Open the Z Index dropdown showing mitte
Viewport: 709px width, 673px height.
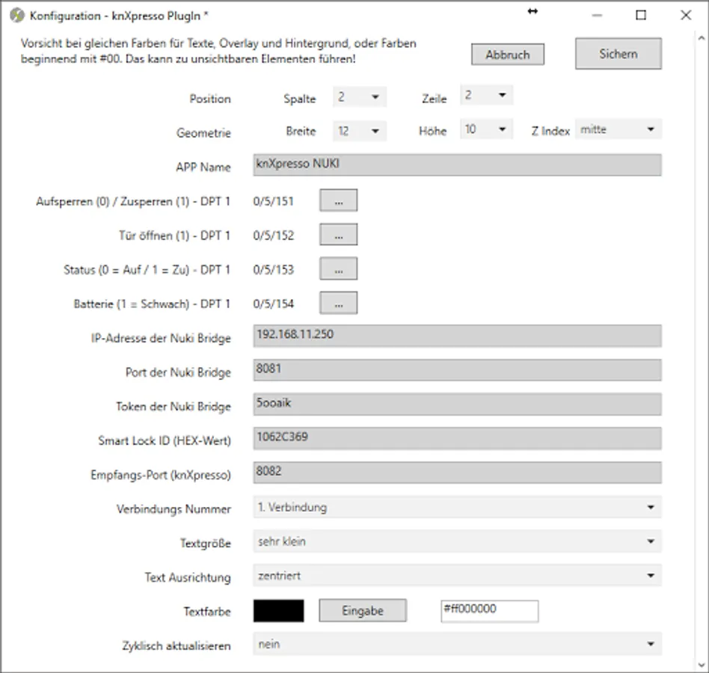618,129
